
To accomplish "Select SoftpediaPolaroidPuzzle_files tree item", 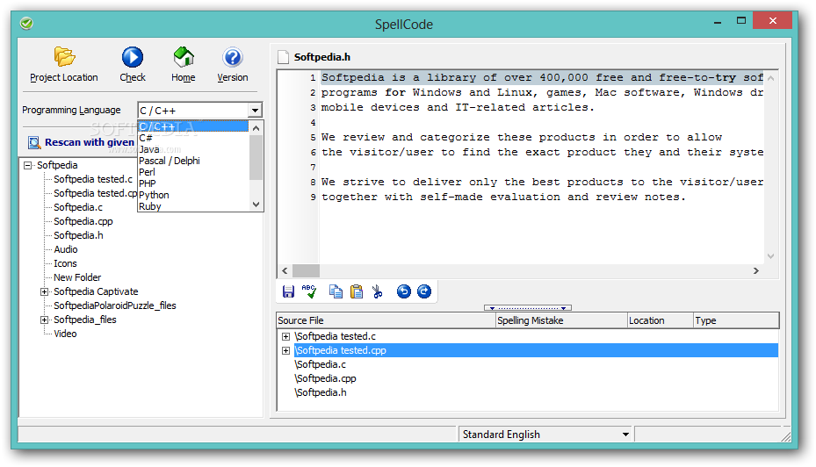I will tap(115, 305).
